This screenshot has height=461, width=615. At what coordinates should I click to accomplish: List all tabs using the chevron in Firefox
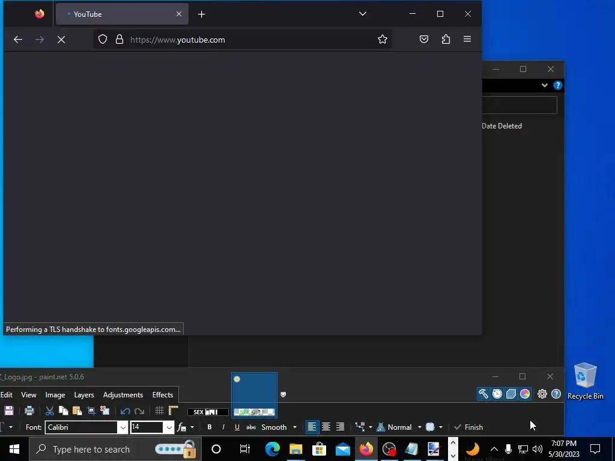click(363, 14)
